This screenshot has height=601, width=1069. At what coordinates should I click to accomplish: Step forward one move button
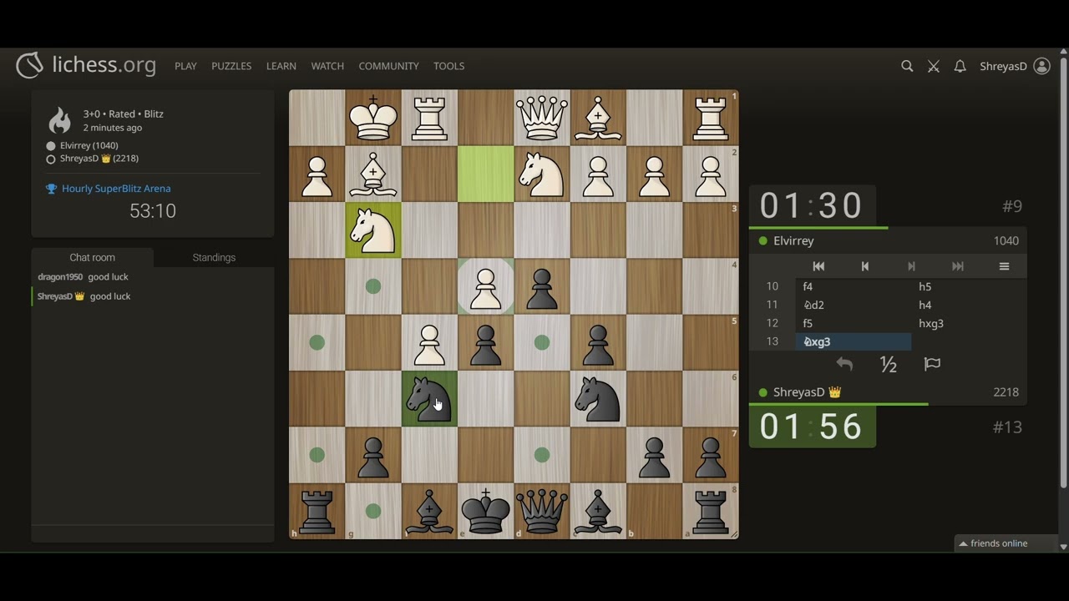click(x=911, y=266)
